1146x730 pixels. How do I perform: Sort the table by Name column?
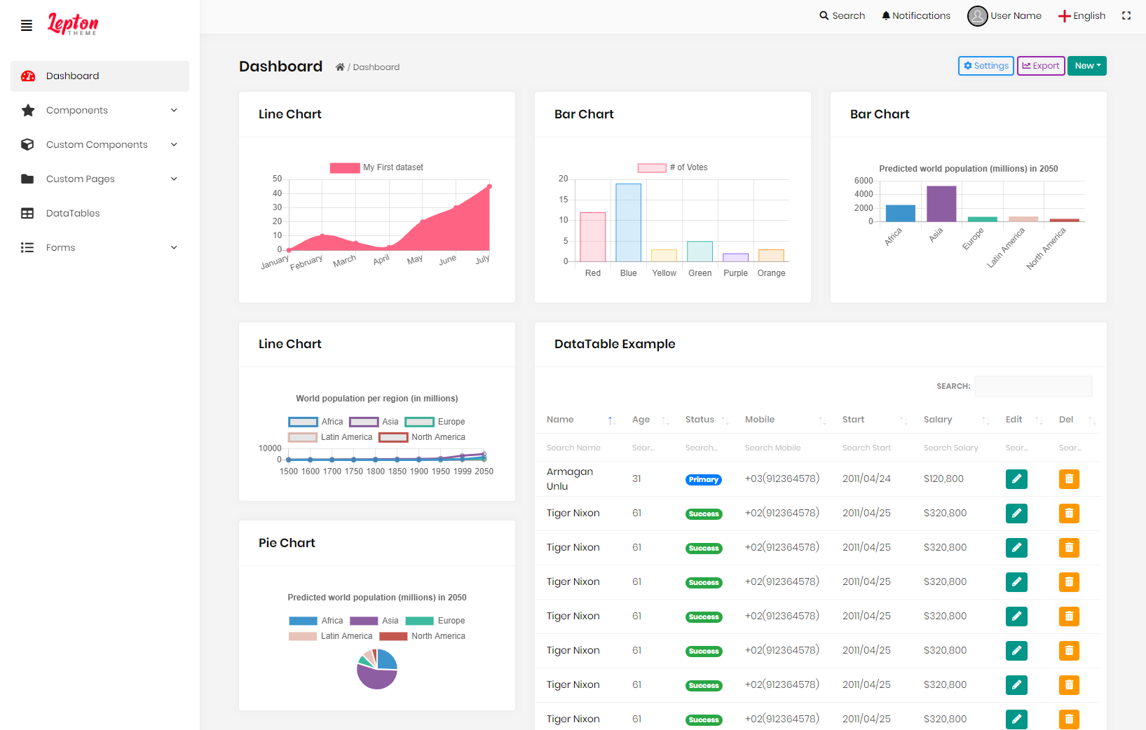coord(580,420)
